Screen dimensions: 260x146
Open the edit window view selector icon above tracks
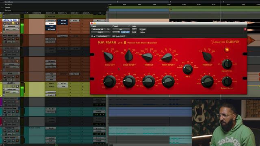pyautogui.click(x=2, y=13)
